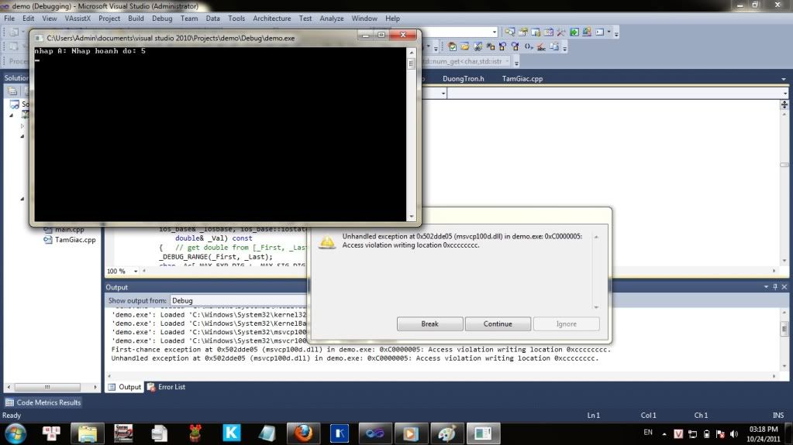Screen dimensions: 793x445
Task: Switch to the TamGiac.cpp editor tab
Action: [x=522, y=79]
